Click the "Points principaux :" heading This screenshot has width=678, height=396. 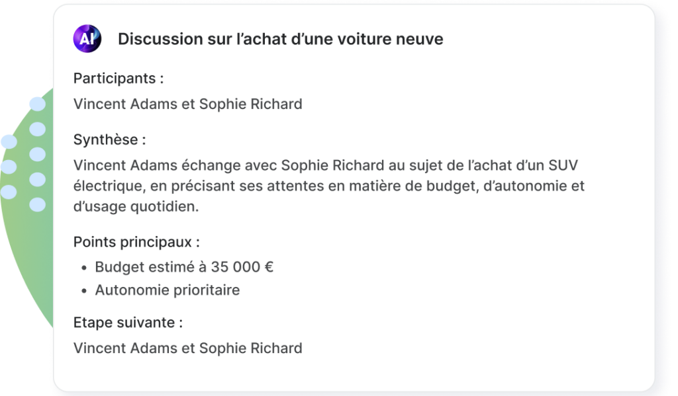tap(136, 242)
